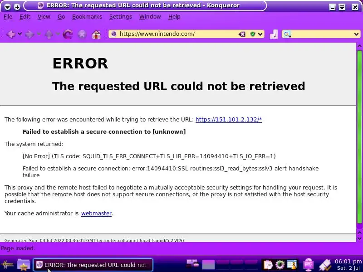363x272 pixels.
Task: Click the 06:01 pm clock
Action: click(348, 262)
